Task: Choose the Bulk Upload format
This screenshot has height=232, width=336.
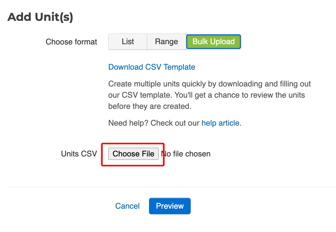Action: (x=213, y=42)
